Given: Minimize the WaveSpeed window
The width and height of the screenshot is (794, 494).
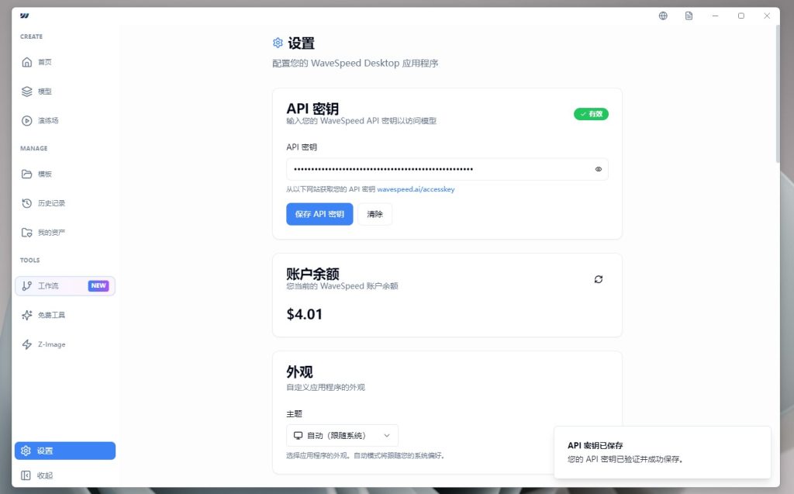Looking at the screenshot, I should (x=715, y=16).
